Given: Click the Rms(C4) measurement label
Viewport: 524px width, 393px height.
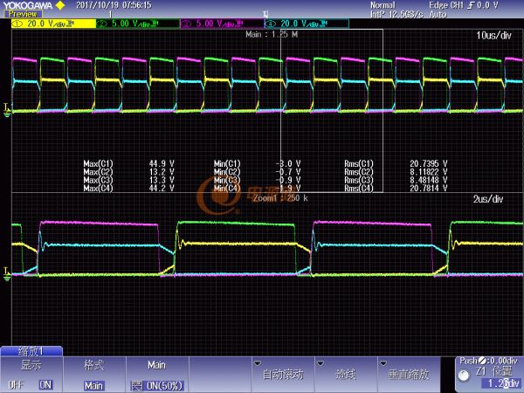Looking at the screenshot, I should tap(359, 188).
